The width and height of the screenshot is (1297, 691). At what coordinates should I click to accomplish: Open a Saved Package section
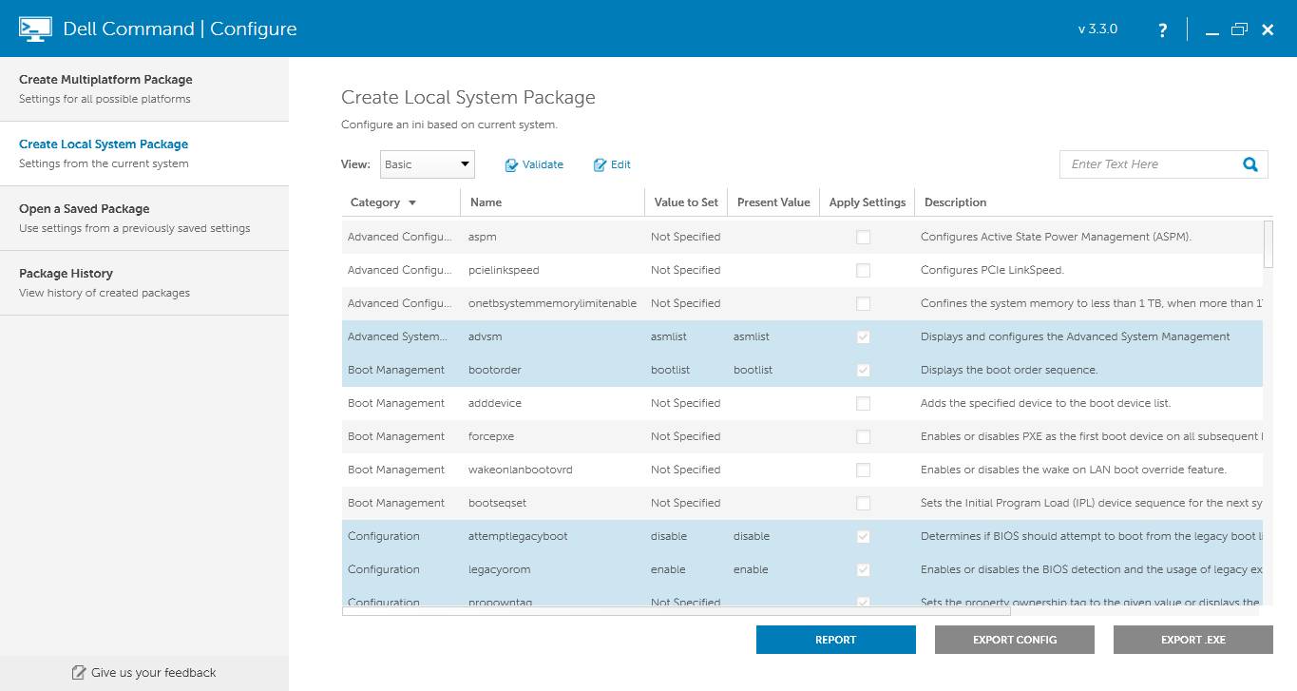click(x=144, y=218)
